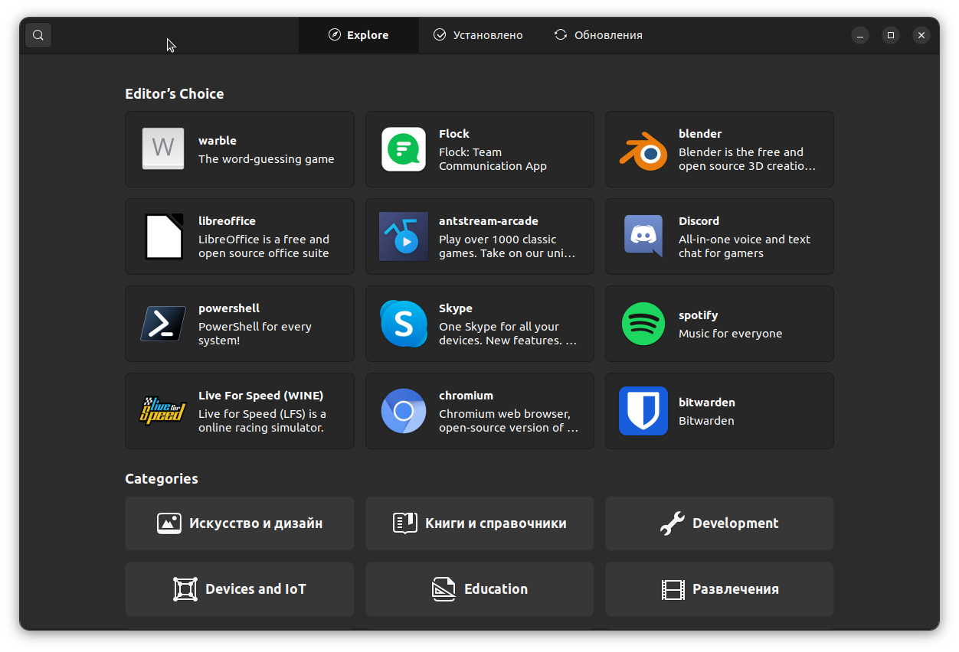Click the book icon beside Книги и справочники
The height and width of the screenshot is (652, 959).
coord(404,523)
